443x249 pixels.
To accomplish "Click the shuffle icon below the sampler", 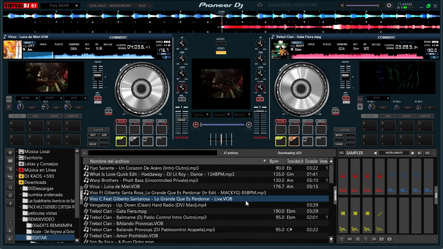I will click(x=357, y=239).
